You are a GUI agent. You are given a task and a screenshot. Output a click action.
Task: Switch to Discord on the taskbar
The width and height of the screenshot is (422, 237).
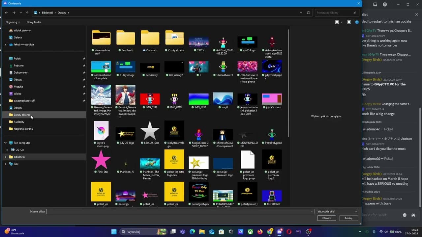coord(280,232)
